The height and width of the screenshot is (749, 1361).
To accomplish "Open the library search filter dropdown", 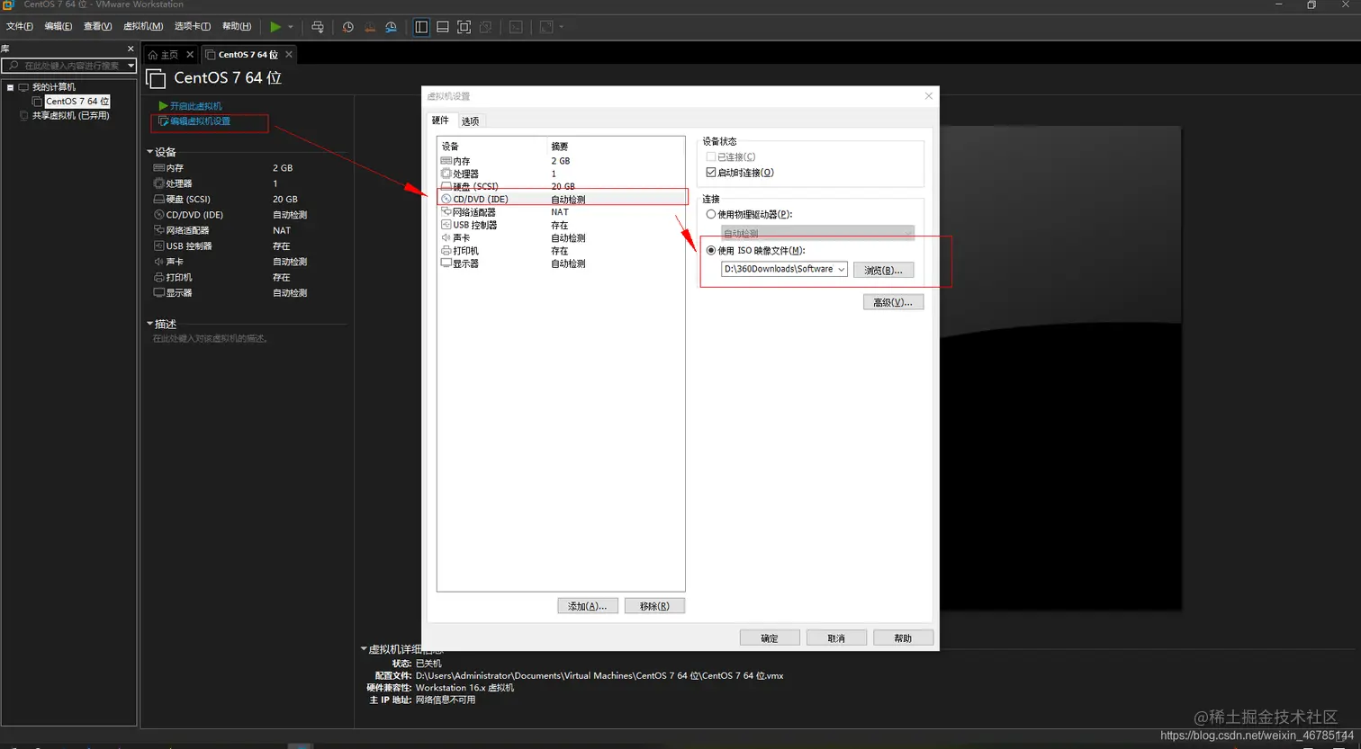I will 131,66.
